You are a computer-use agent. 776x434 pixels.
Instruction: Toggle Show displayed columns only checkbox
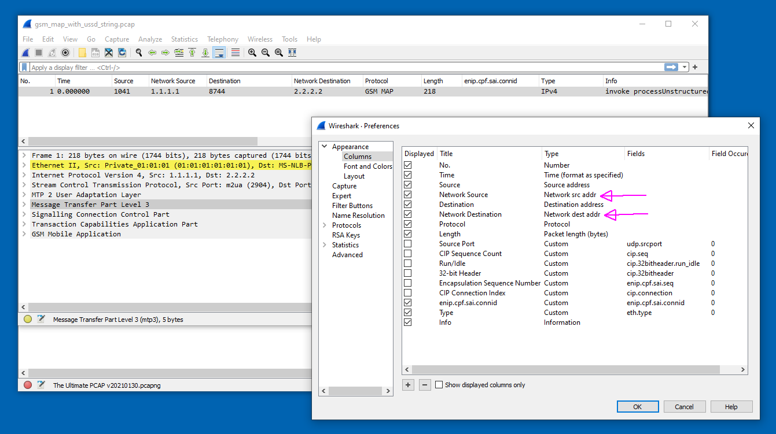[439, 385]
